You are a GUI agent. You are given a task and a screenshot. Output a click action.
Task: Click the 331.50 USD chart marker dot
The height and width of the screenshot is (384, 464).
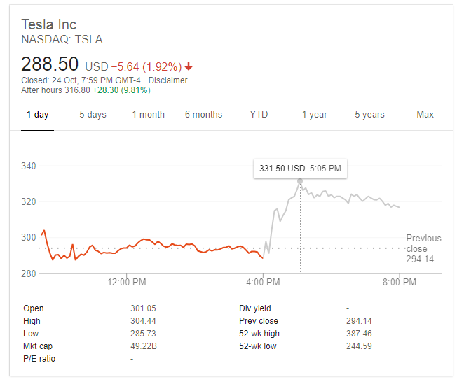pos(300,181)
